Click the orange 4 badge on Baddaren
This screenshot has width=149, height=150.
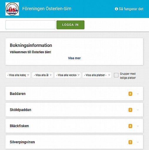tap(130, 94)
